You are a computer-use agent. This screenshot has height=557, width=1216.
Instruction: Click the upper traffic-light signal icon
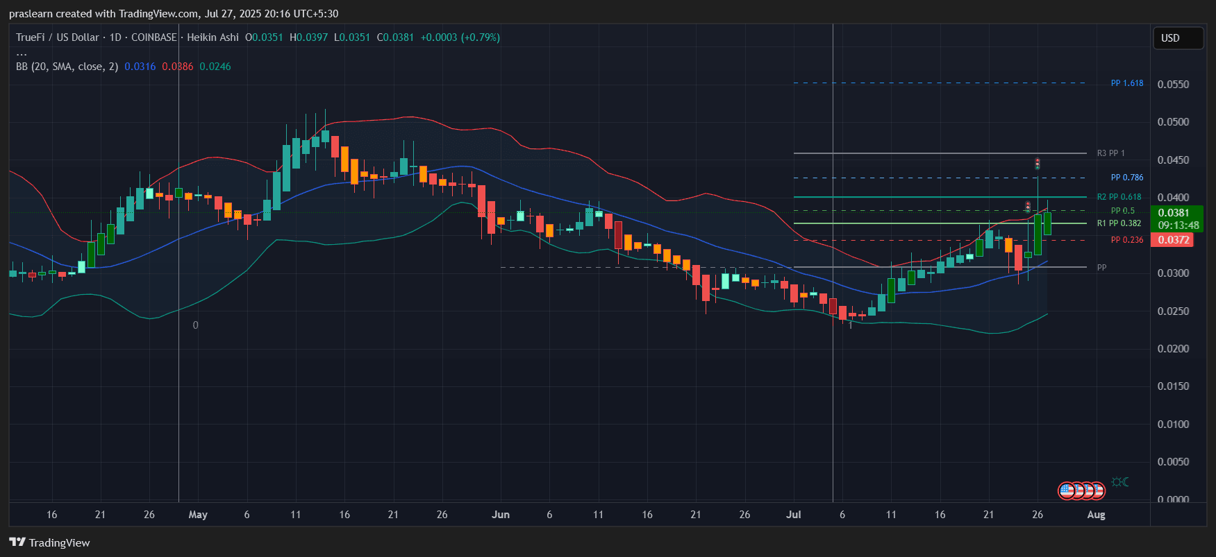click(1037, 164)
